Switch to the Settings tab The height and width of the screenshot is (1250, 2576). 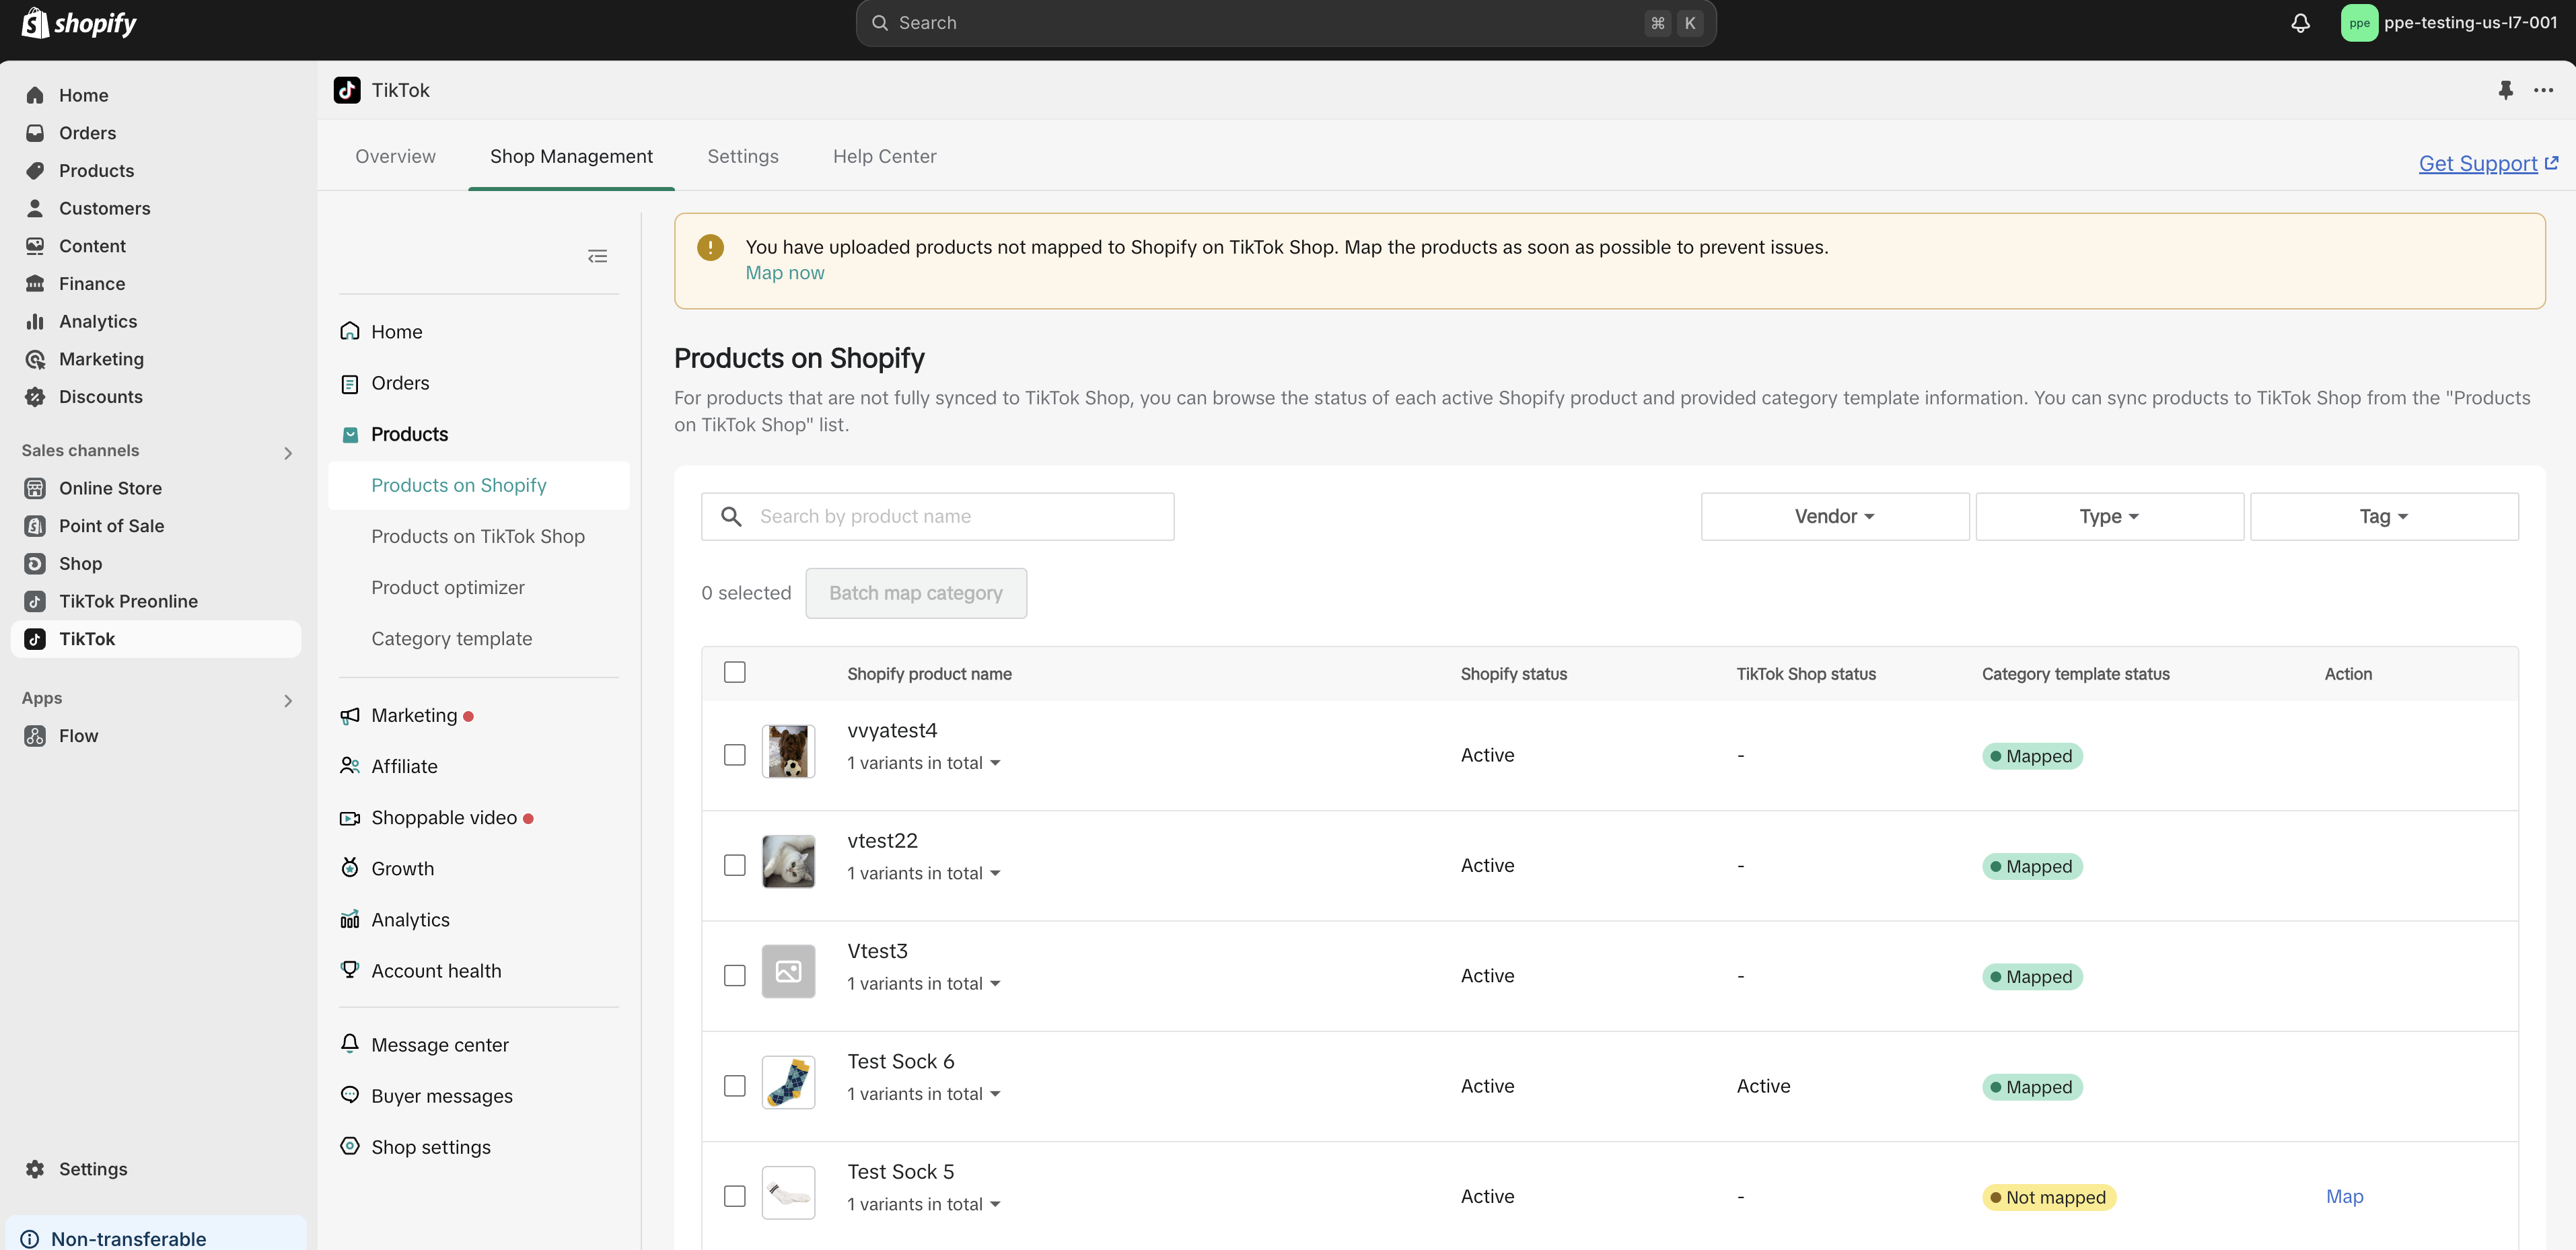(742, 156)
